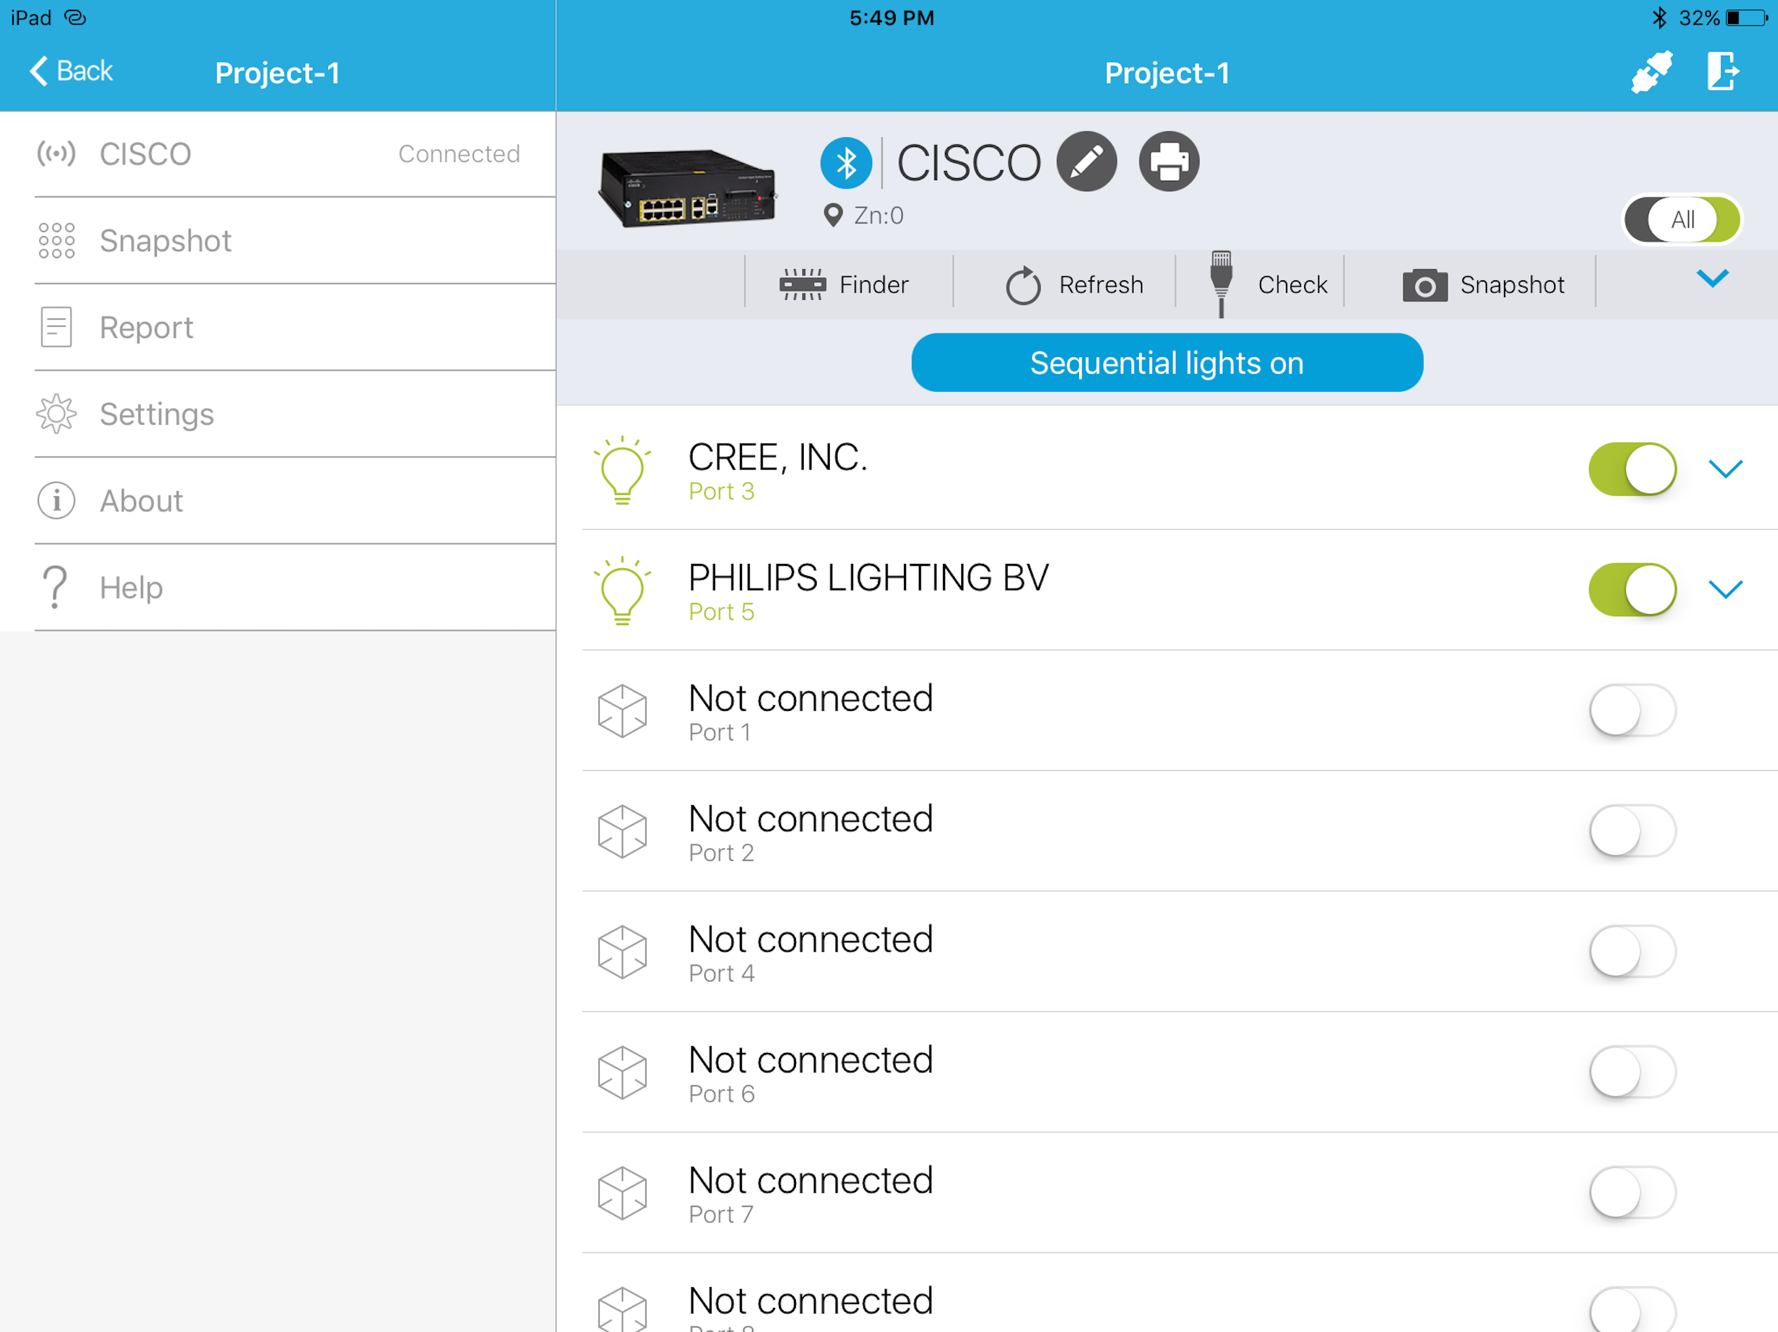Click the Refresh circular arrow
This screenshot has width=1778, height=1332.
click(x=1023, y=286)
